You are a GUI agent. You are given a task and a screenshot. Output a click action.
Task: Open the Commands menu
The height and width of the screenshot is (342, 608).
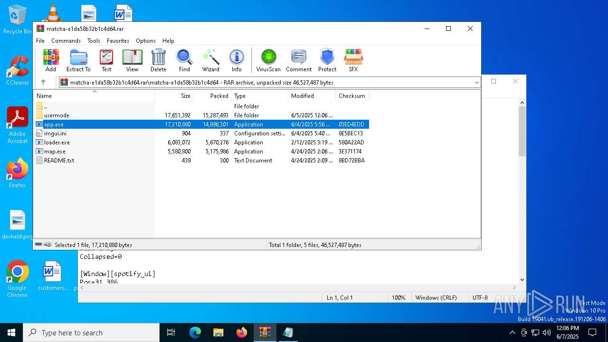pos(66,41)
